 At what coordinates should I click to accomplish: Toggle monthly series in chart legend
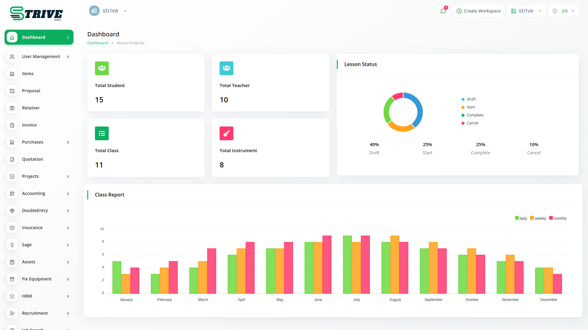[x=558, y=218]
